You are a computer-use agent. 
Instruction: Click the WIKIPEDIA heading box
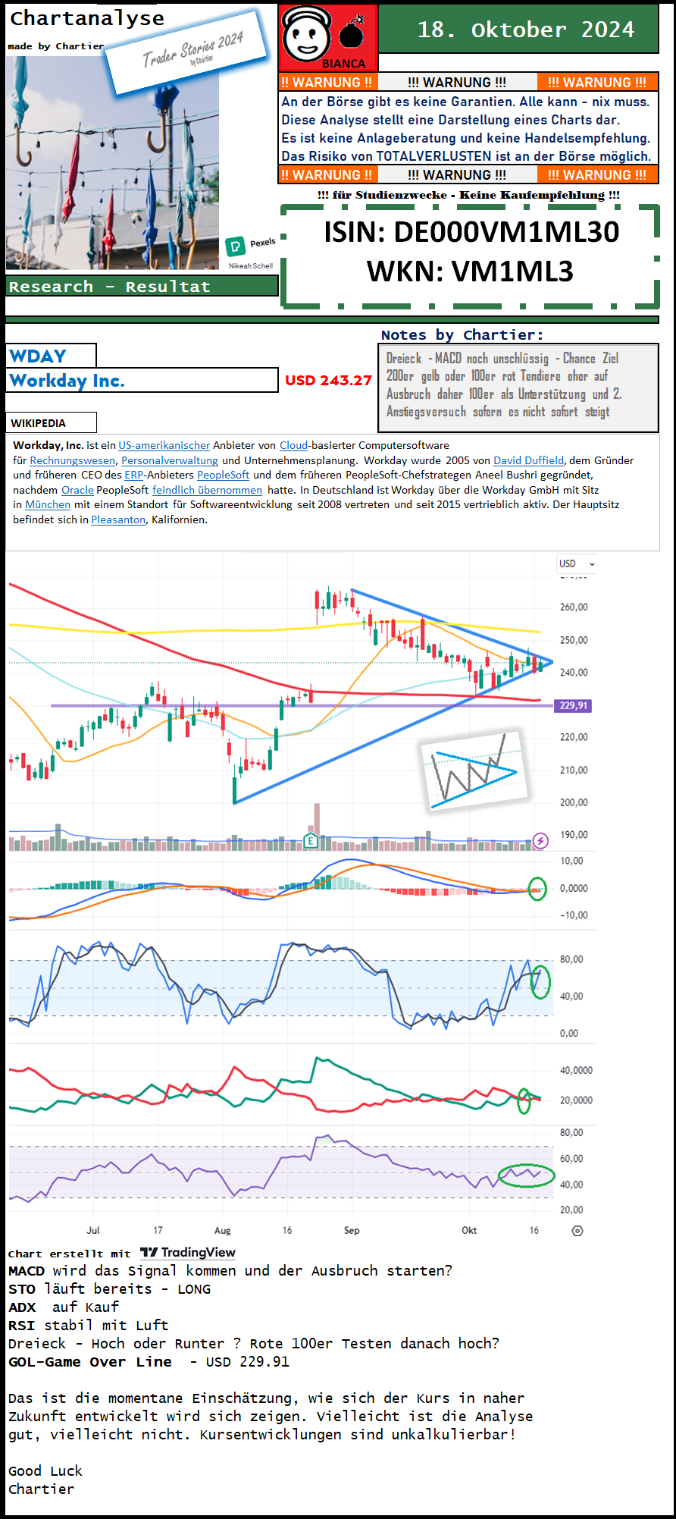pyautogui.click(x=52, y=422)
